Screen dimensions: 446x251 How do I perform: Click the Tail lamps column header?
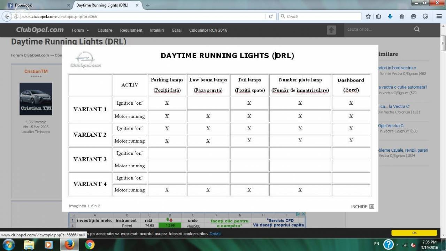coord(249,85)
